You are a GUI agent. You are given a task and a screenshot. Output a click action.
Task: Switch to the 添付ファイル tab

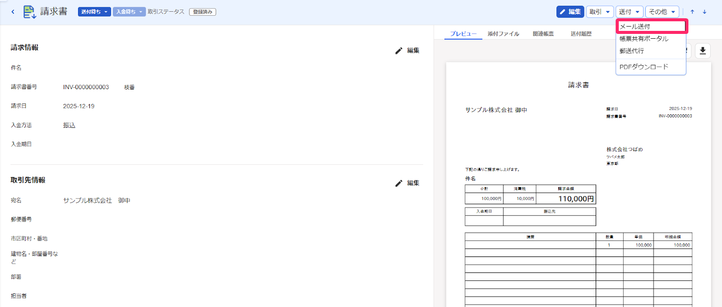[x=503, y=34]
